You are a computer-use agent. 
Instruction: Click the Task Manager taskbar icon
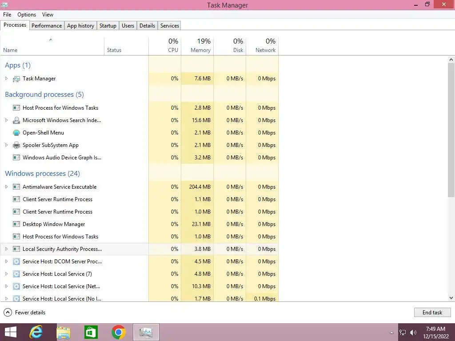tap(146, 332)
